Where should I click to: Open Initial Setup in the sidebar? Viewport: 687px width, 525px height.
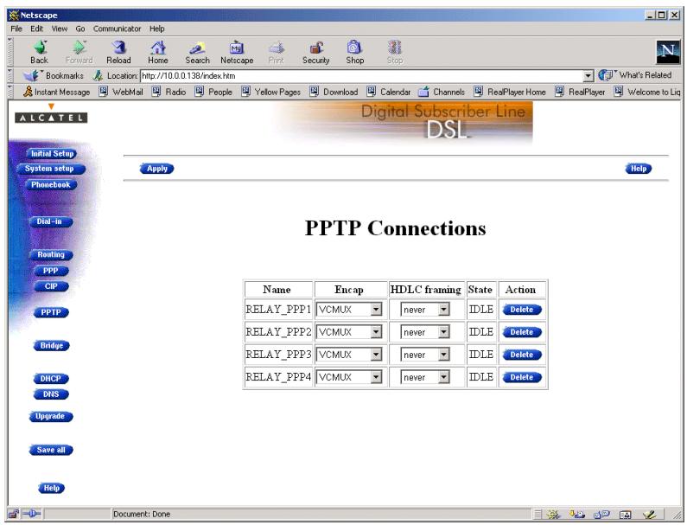pyautogui.click(x=52, y=153)
